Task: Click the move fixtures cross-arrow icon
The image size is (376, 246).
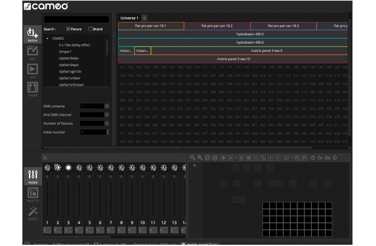Action: click(x=223, y=158)
